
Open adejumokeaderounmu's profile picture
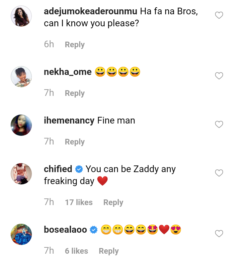[x=21, y=16]
